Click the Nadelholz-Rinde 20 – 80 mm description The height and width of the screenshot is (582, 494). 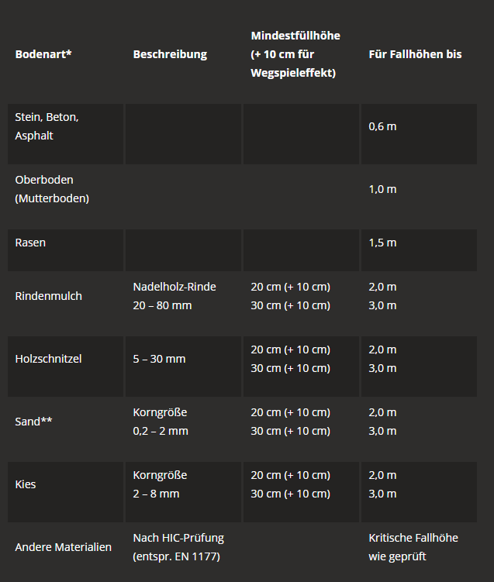[174, 296]
